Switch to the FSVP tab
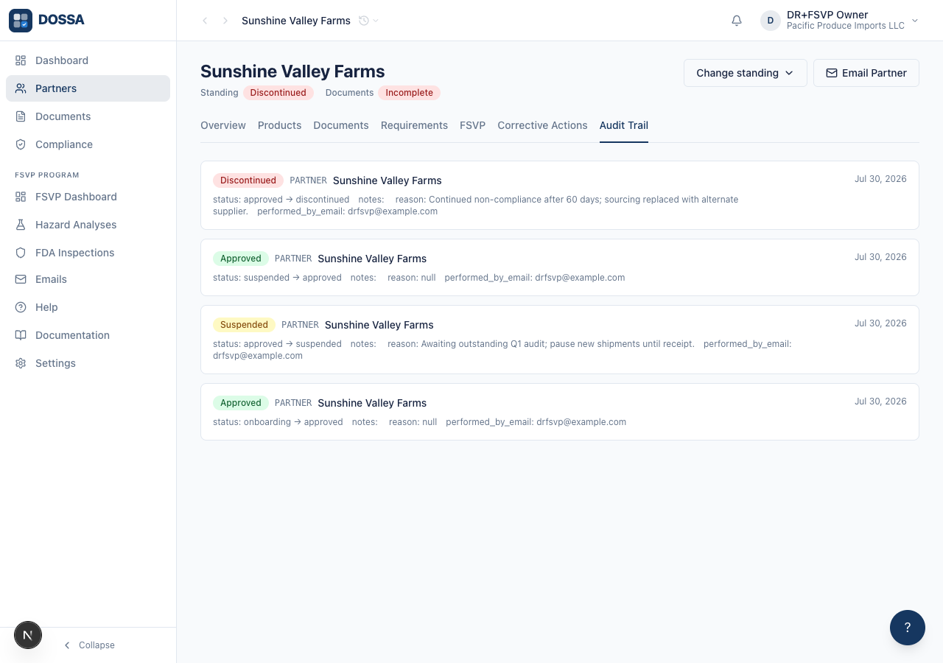This screenshot has width=943, height=663. click(472, 125)
